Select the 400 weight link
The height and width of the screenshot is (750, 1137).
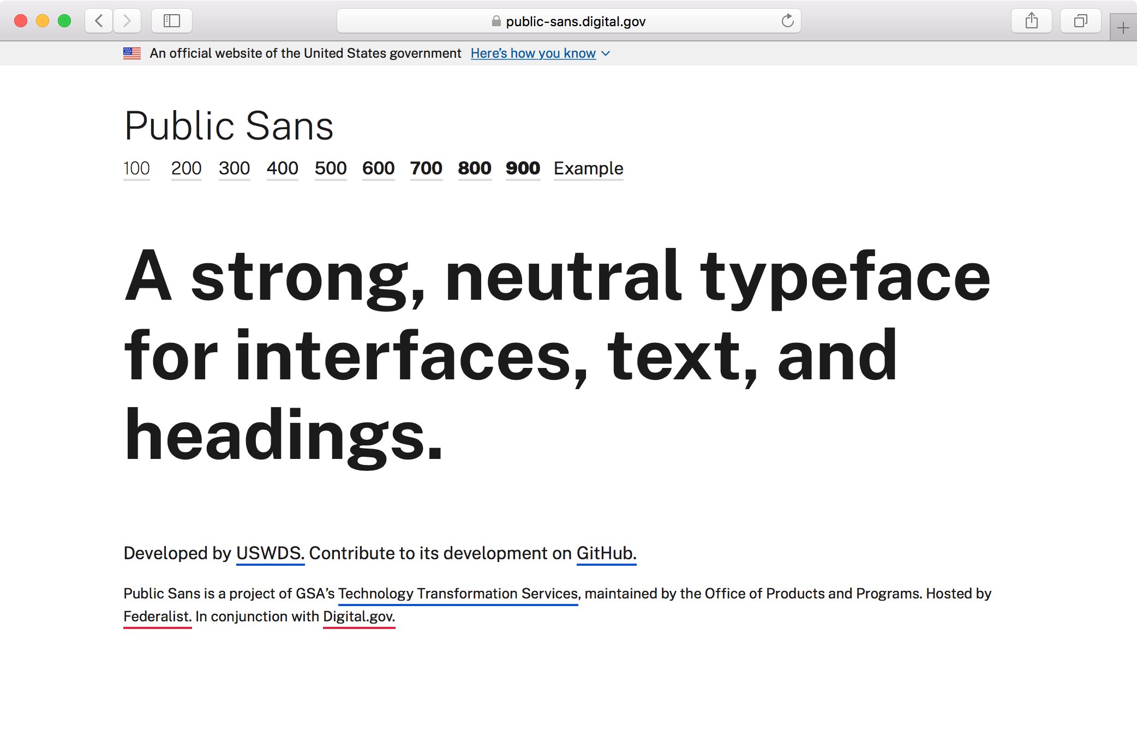tap(282, 168)
